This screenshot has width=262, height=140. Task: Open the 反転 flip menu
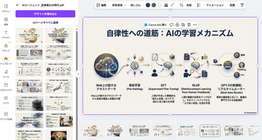[x=189, y=5]
